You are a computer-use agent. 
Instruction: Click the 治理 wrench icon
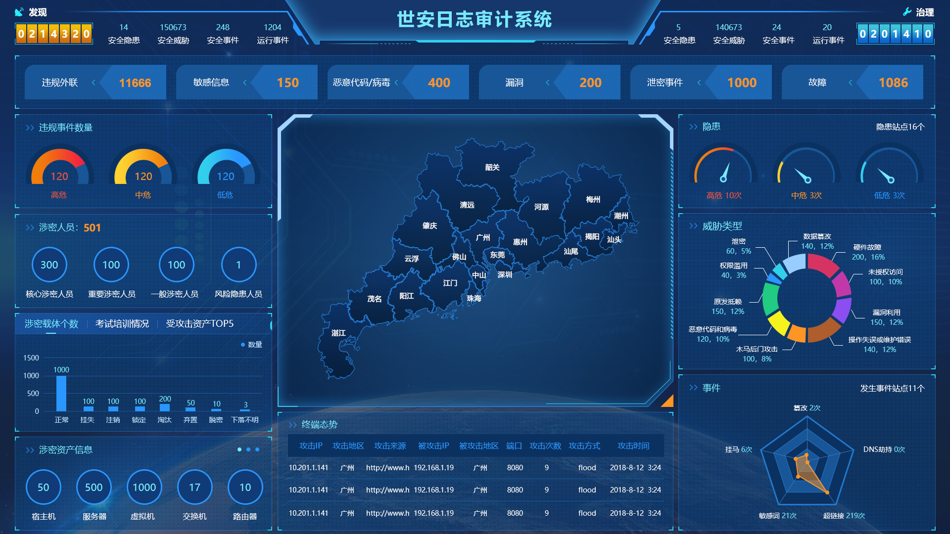pyautogui.click(x=907, y=12)
